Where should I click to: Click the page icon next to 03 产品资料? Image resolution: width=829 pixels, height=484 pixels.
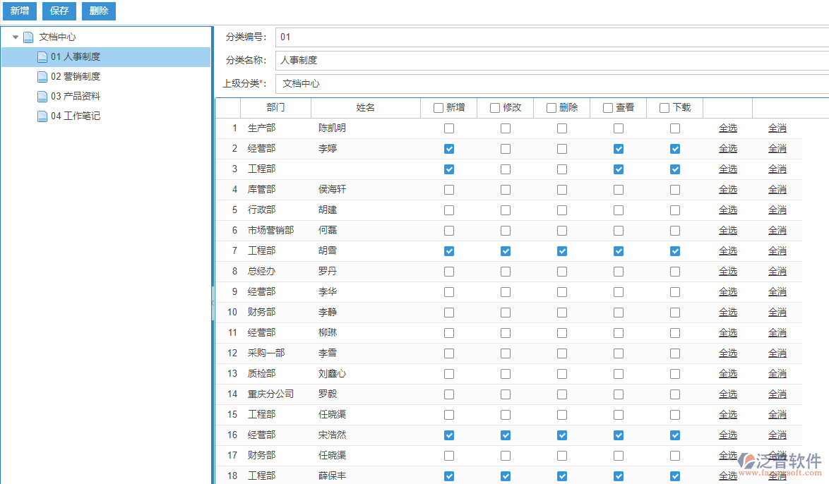[42, 96]
